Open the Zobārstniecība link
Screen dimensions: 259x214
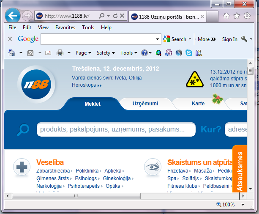pos(53,170)
